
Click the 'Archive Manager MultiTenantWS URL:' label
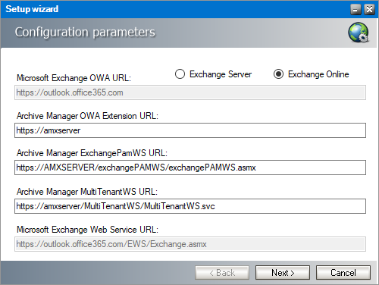click(x=87, y=192)
